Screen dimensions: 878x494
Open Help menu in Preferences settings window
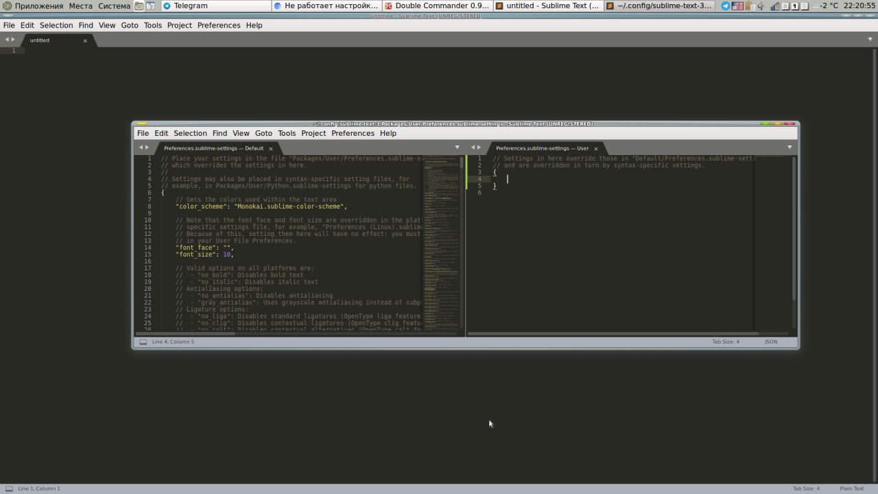pyautogui.click(x=388, y=133)
